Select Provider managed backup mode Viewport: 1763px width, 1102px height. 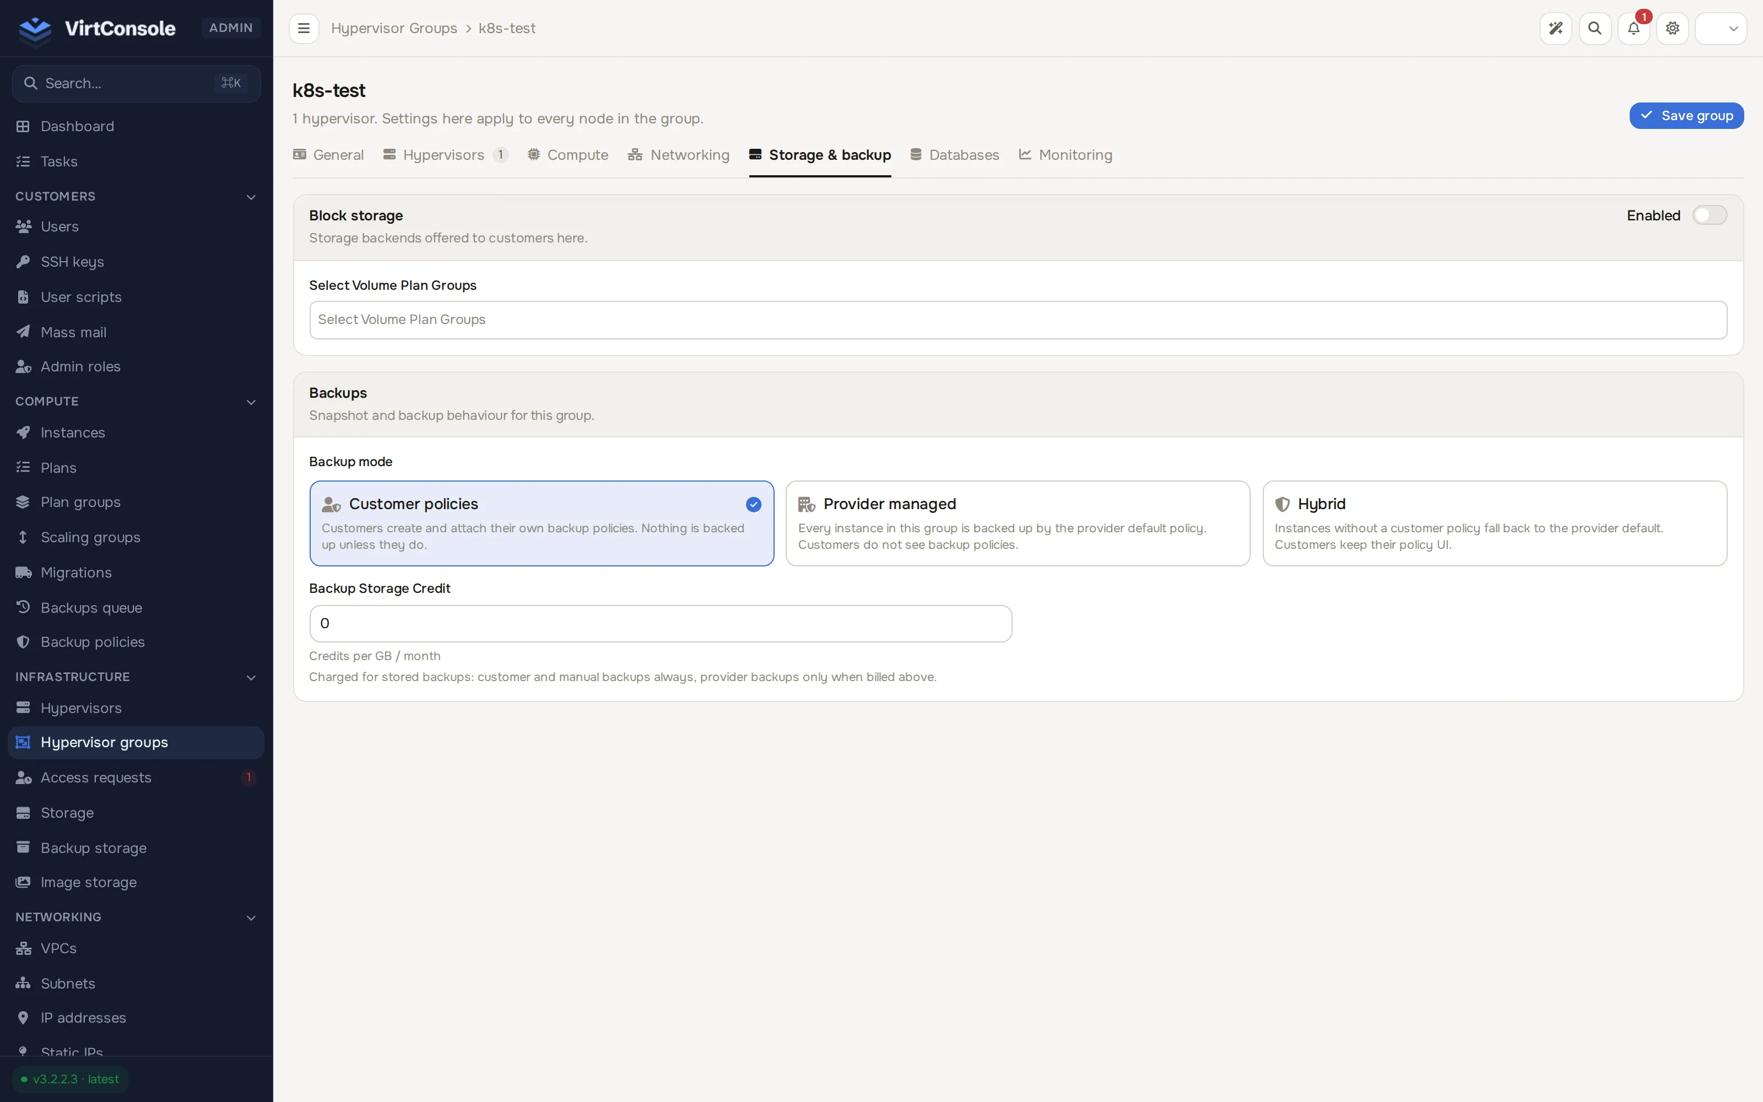click(1018, 523)
